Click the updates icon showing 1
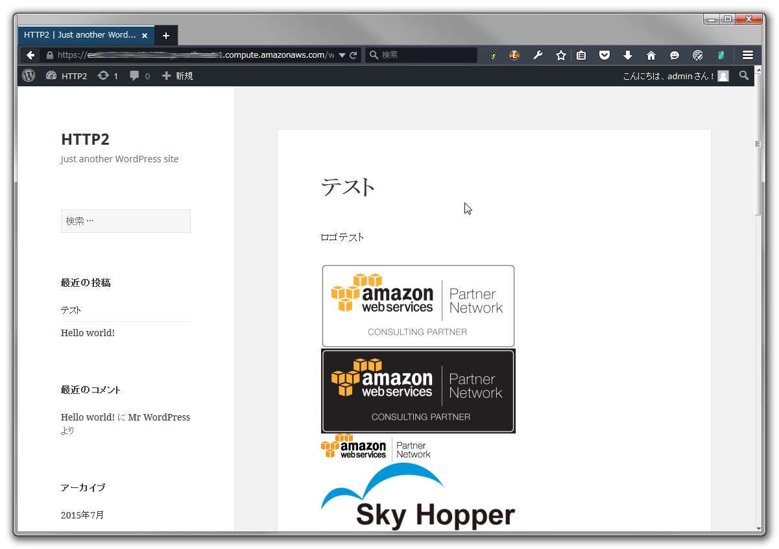Viewport: 779px width, 549px height. click(x=108, y=76)
